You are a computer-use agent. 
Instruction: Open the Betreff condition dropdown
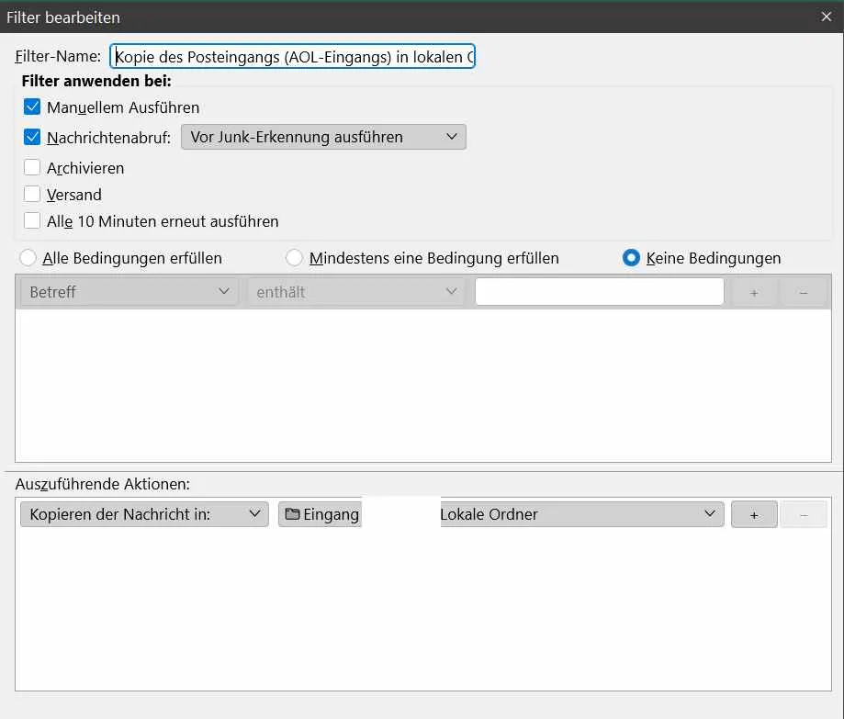129,292
